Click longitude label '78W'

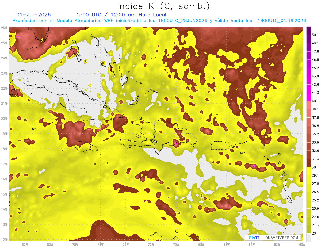point(75,244)
